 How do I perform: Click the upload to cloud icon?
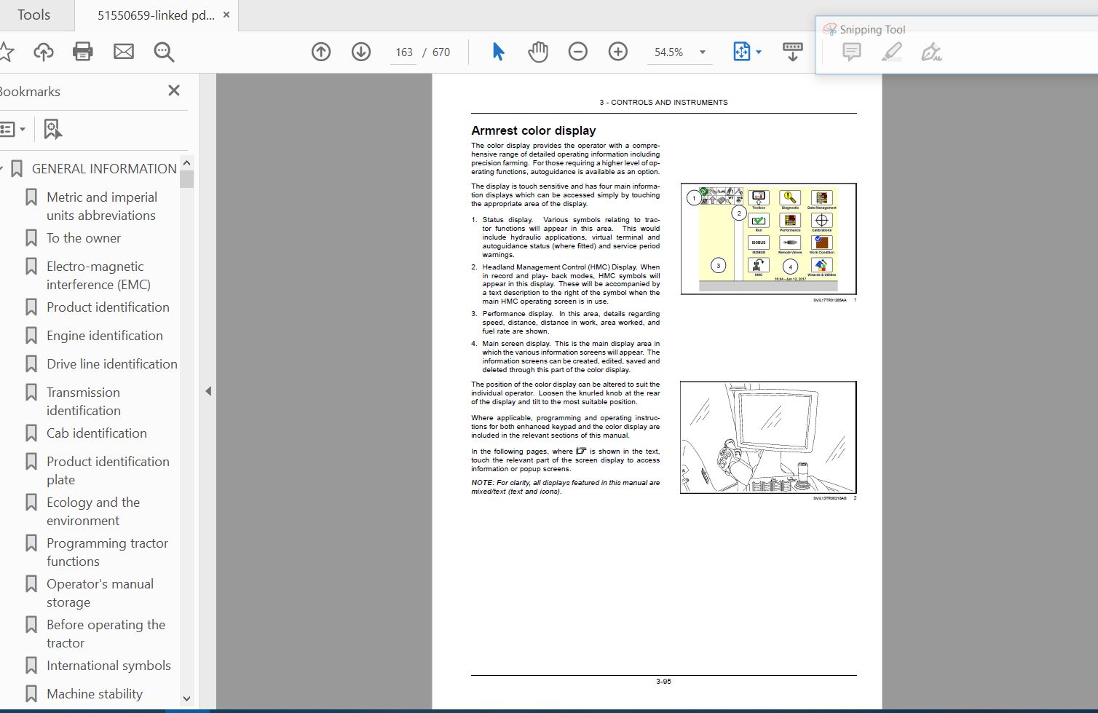tap(44, 52)
